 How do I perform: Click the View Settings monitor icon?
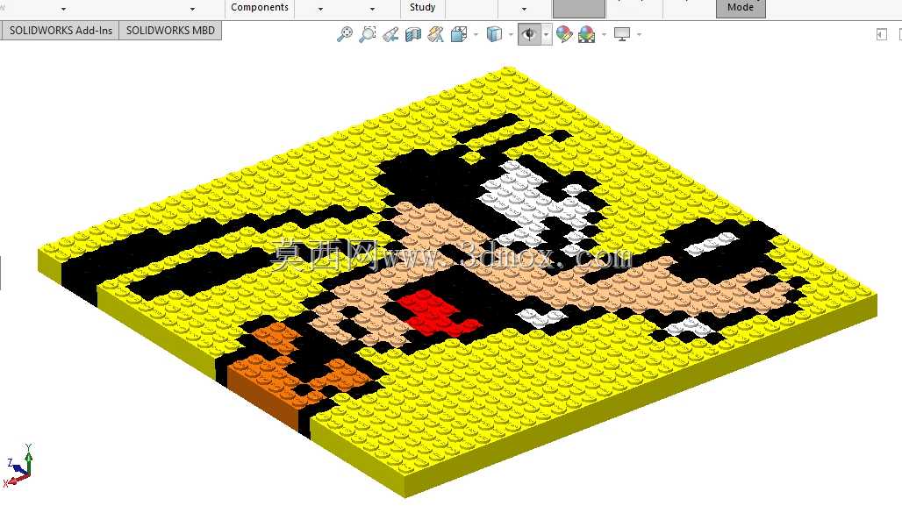pyautogui.click(x=622, y=34)
